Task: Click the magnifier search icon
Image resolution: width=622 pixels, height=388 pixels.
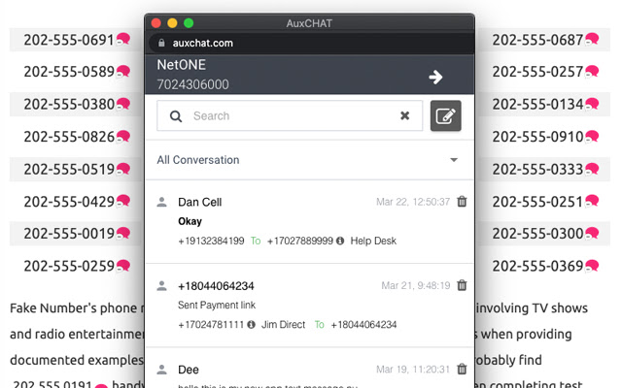Action: pyautogui.click(x=176, y=116)
